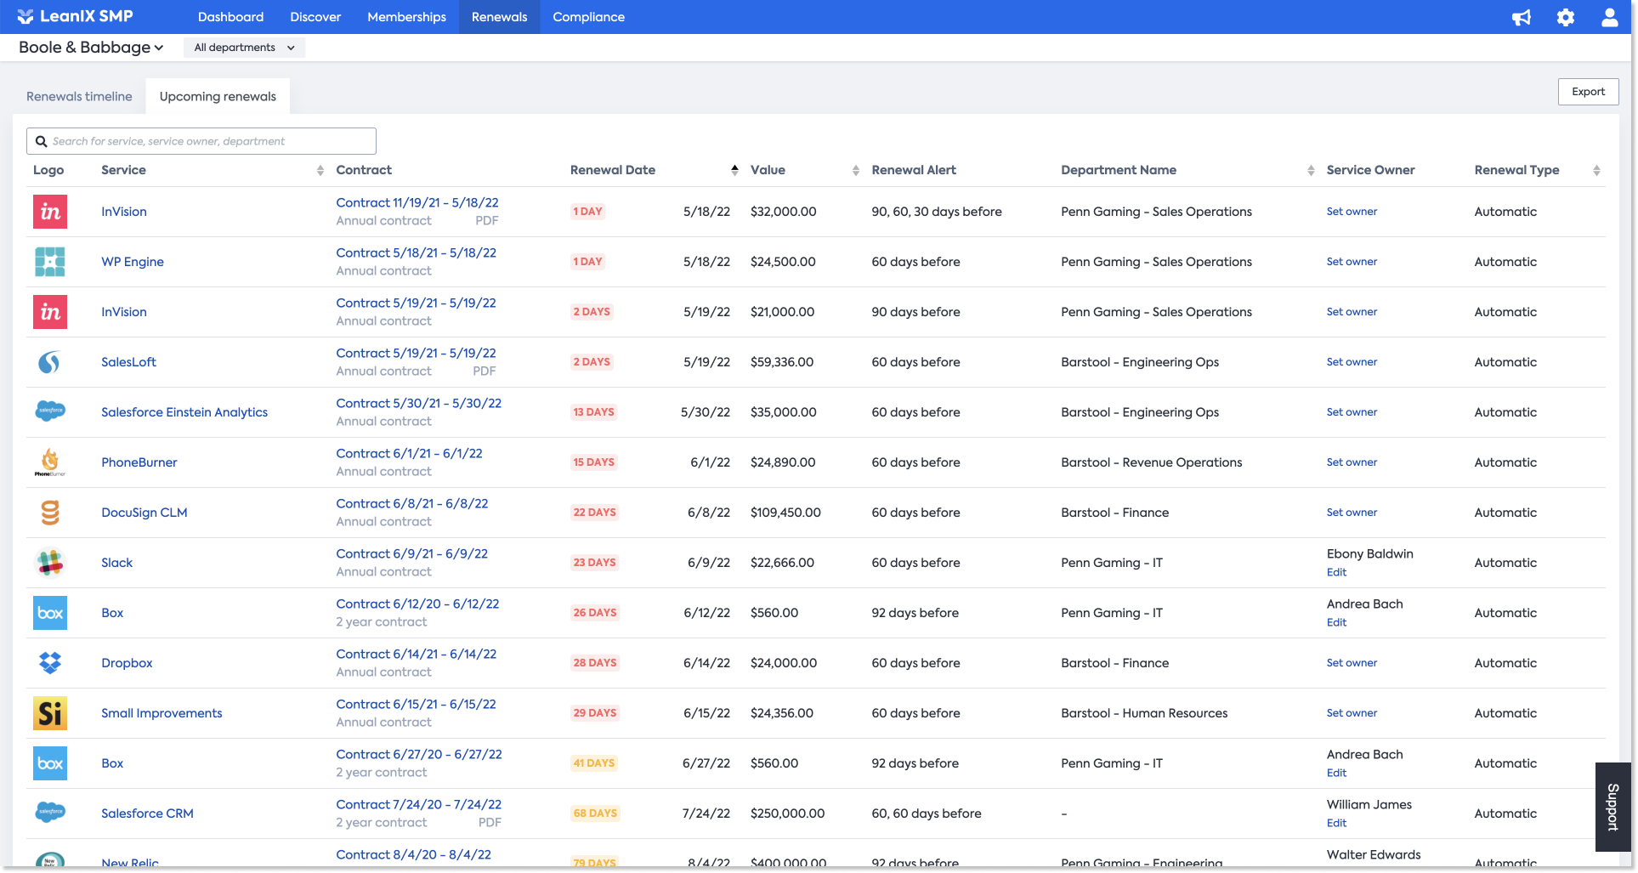Open the PDF for SalesLoft contract
This screenshot has height=873, width=1638.
485,371
